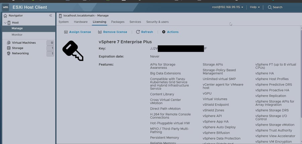Click the feature vSphere App HA
This screenshot has width=302, height=144.
coord(215,122)
